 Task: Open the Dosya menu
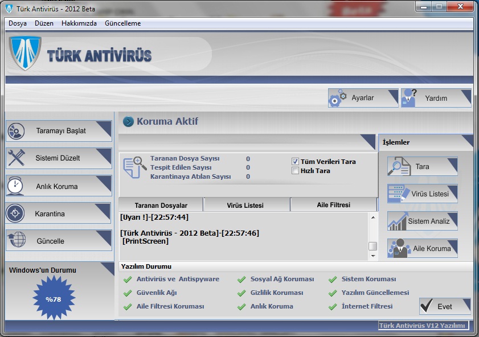point(18,23)
